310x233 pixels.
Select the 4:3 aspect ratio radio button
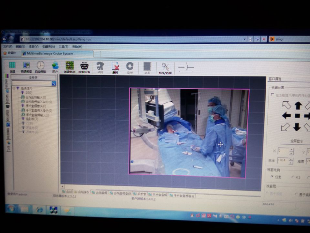point(293,177)
